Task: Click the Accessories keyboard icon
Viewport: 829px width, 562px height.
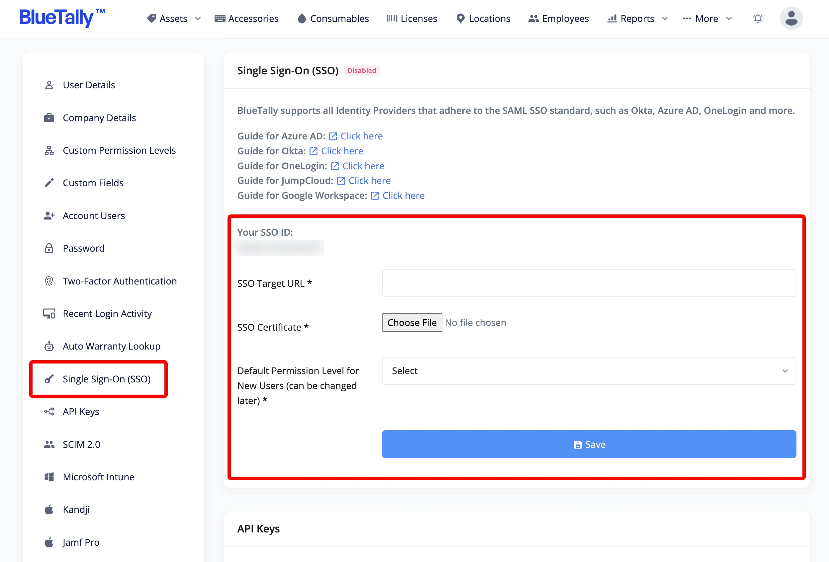Action: [x=220, y=19]
